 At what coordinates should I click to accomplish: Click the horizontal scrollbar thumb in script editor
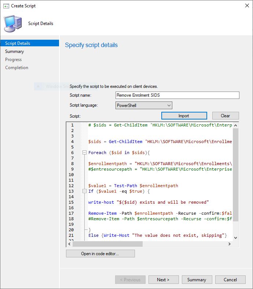(107, 244)
